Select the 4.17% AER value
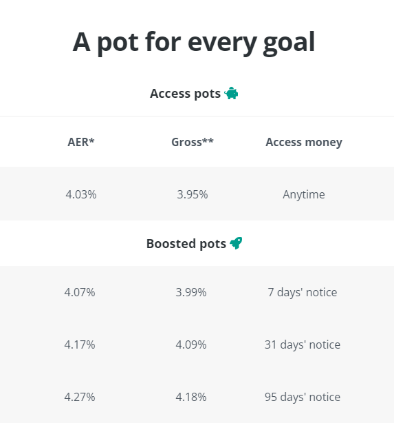Viewport: 394px width, 432px height. (80, 344)
